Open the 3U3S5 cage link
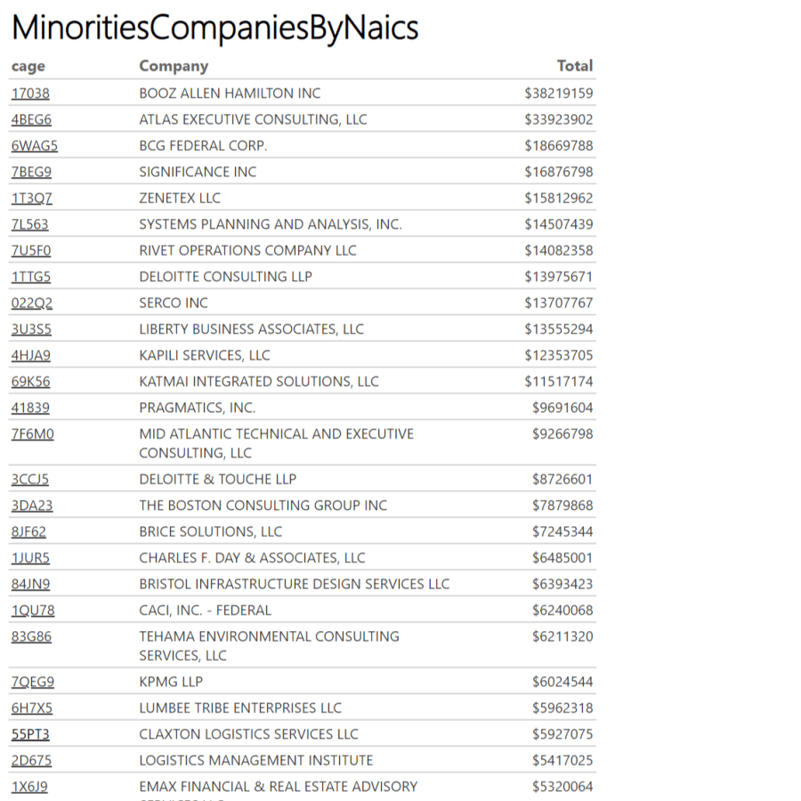Viewport: 801px width, 801px height. click(x=31, y=329)
